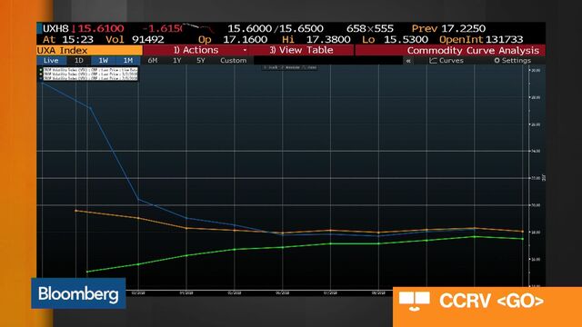Screen dimensions: 582x327
Task: Click the OpenInt 131733 value
Action: (x=481, y=39)
